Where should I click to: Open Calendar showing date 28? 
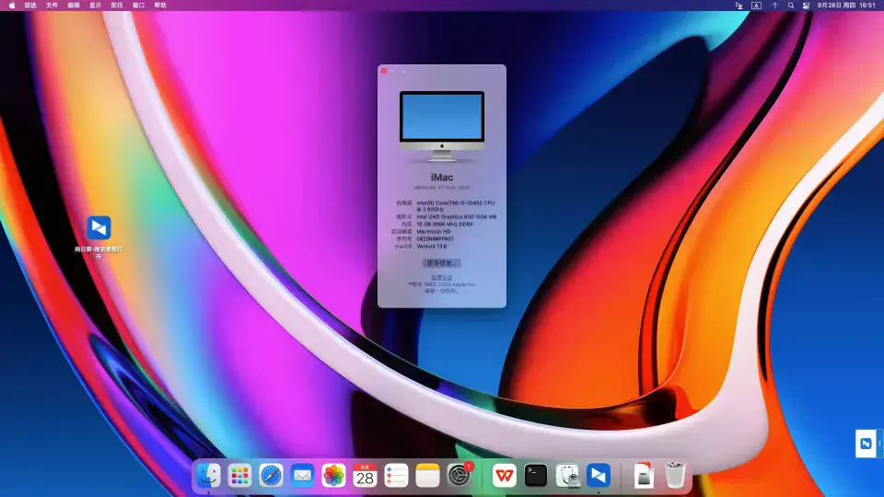click(x=365, y=476)
